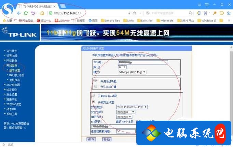This screenshot has height=147, width=233.
Task: Select 设置向导 in router menu
Action: tap(12, 56)
